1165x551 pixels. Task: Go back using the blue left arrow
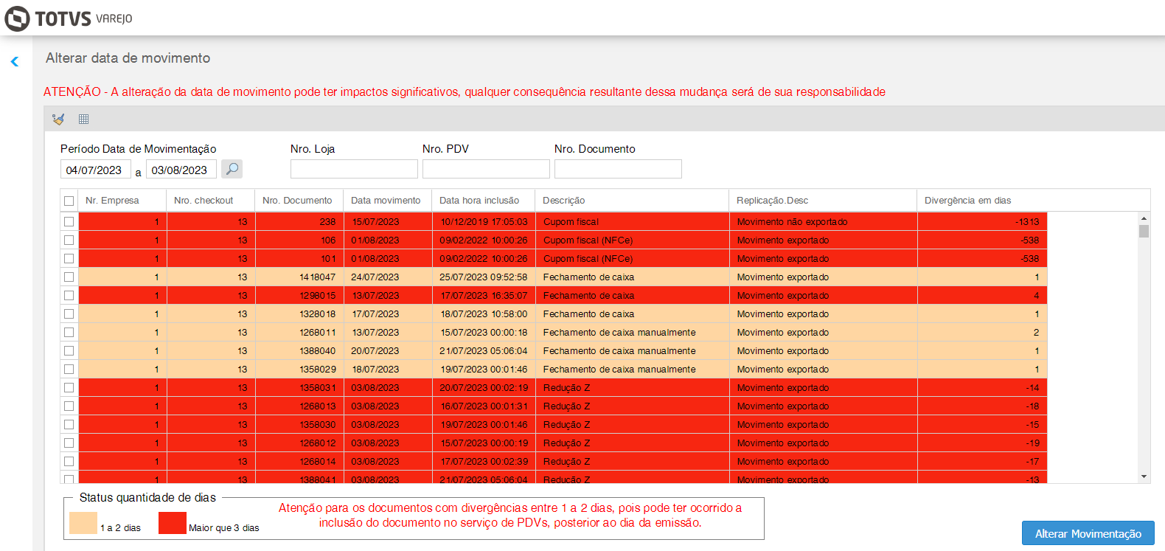click(15, 62)
